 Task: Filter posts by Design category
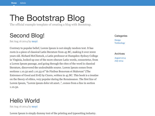[x=118, y=40]
